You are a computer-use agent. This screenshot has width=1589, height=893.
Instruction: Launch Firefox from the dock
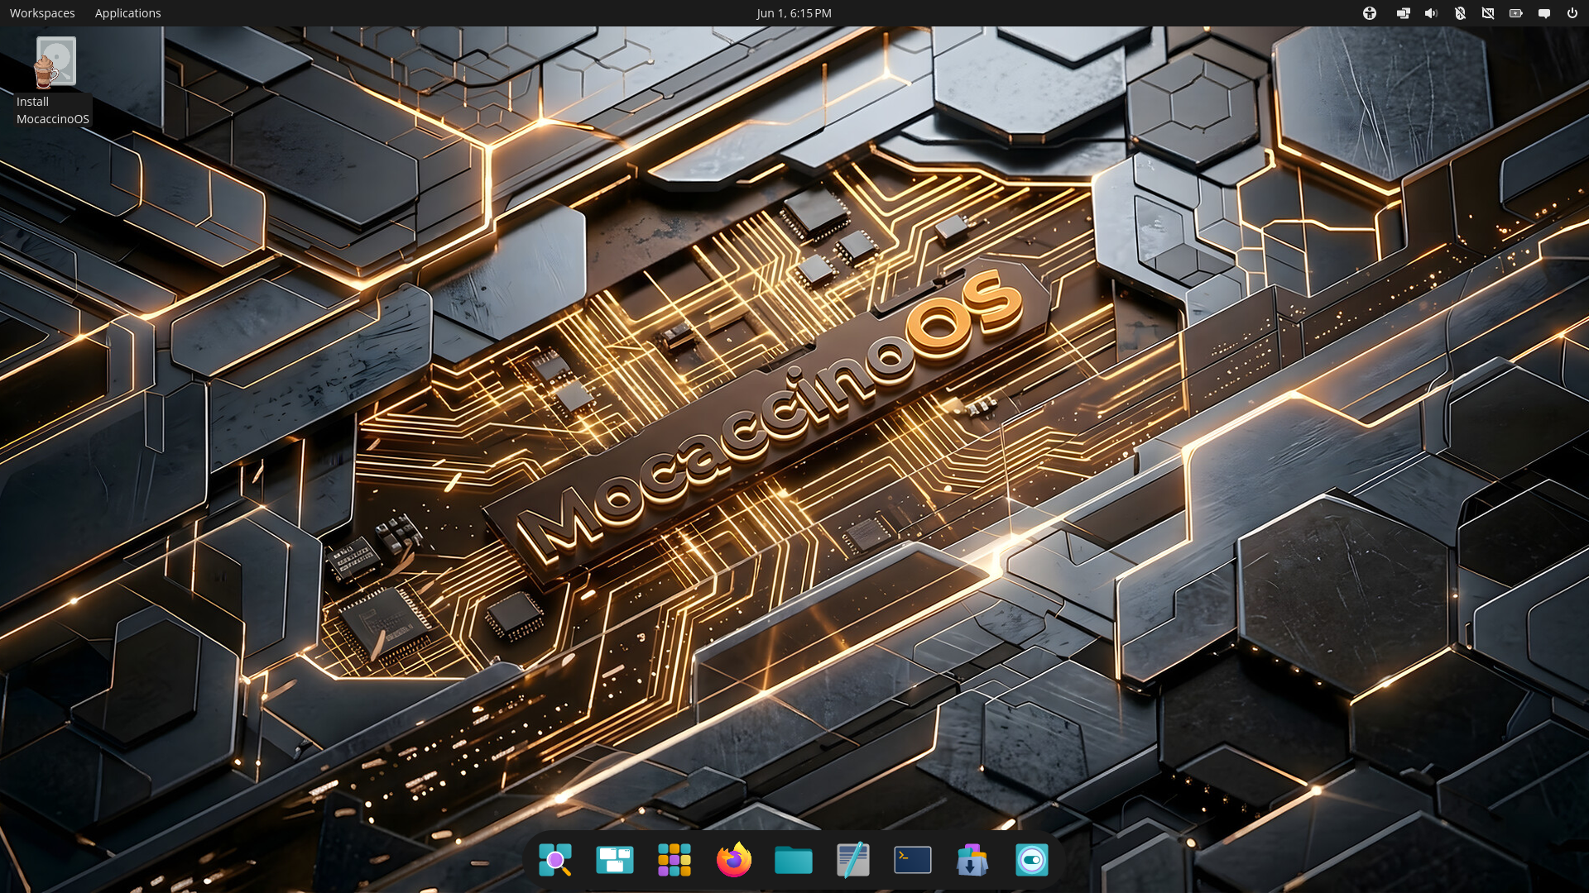click(x=734, y=860)
